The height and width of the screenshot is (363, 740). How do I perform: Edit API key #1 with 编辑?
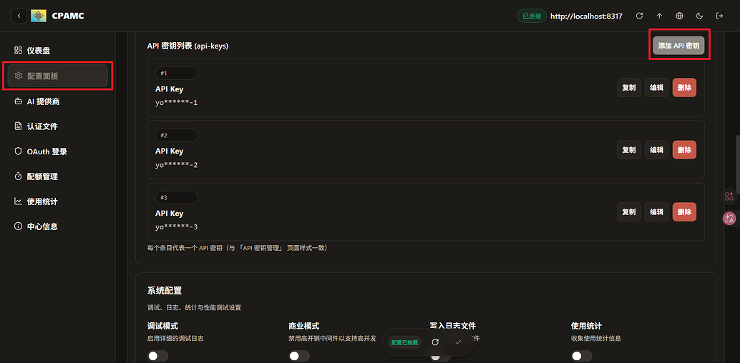(x=656, y=88)
